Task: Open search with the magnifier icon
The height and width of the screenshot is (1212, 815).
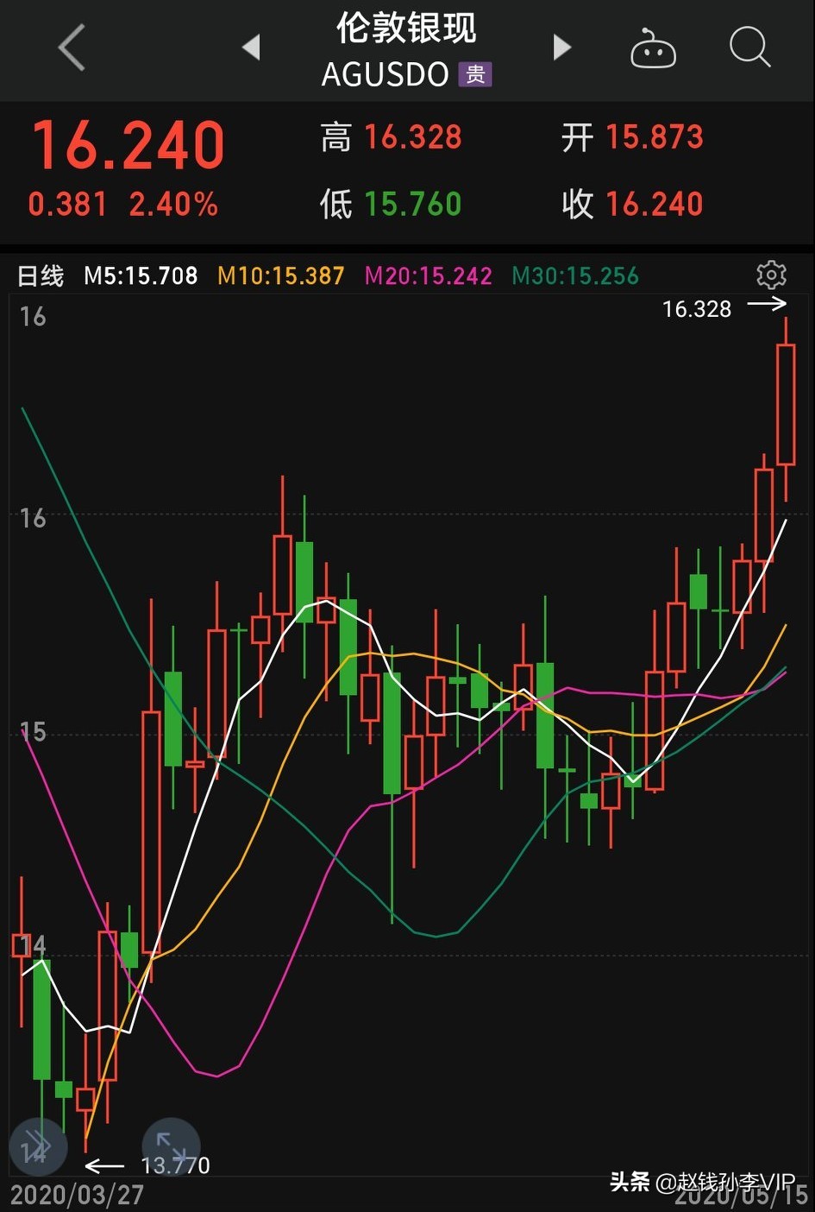Action: (749, 47)
